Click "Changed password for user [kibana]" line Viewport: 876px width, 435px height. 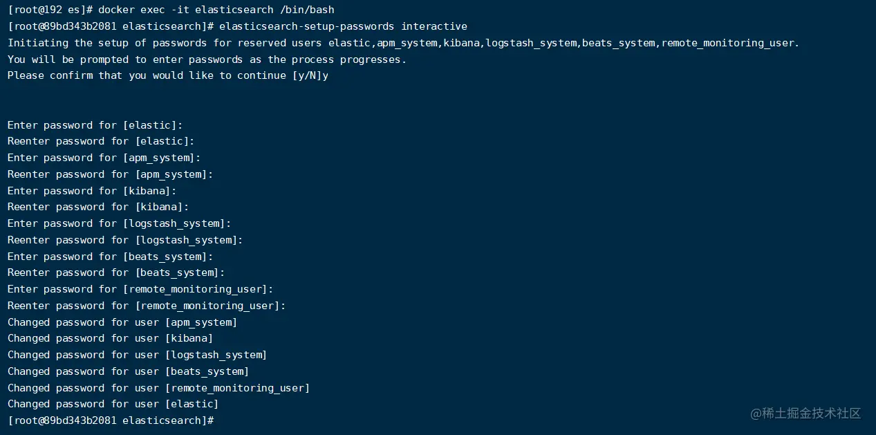tap(111, 338)
